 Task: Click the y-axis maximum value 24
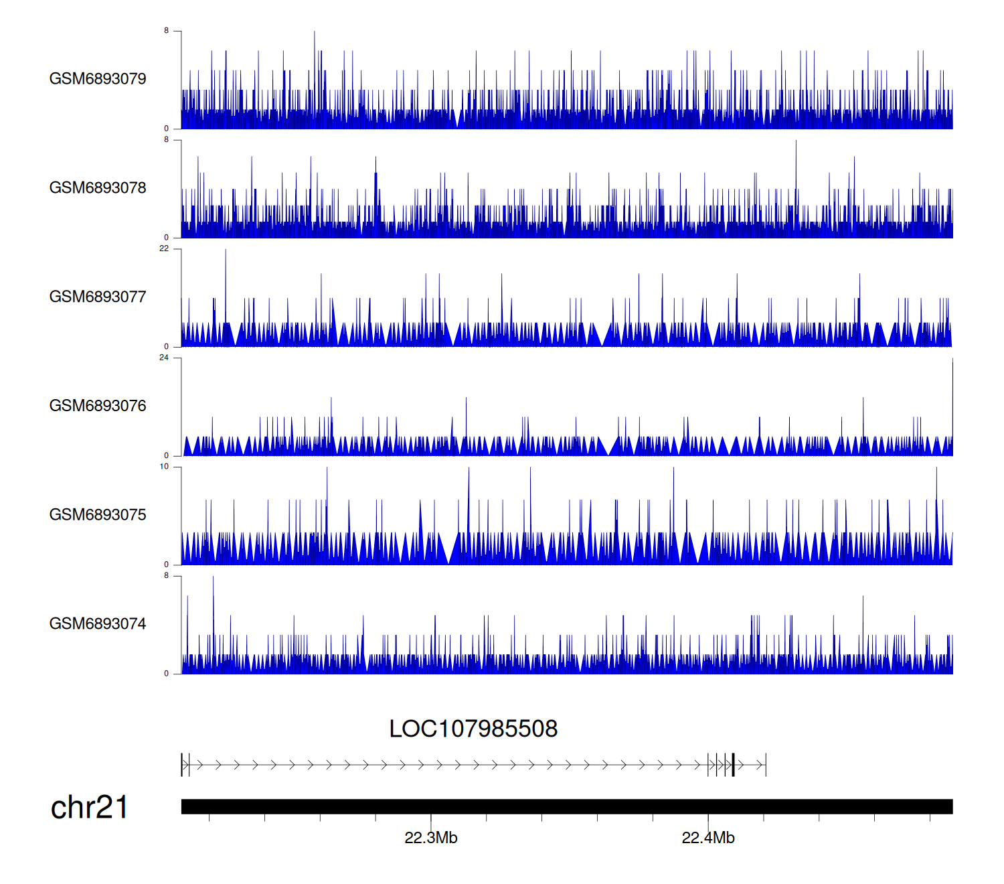tap(164, 358)
